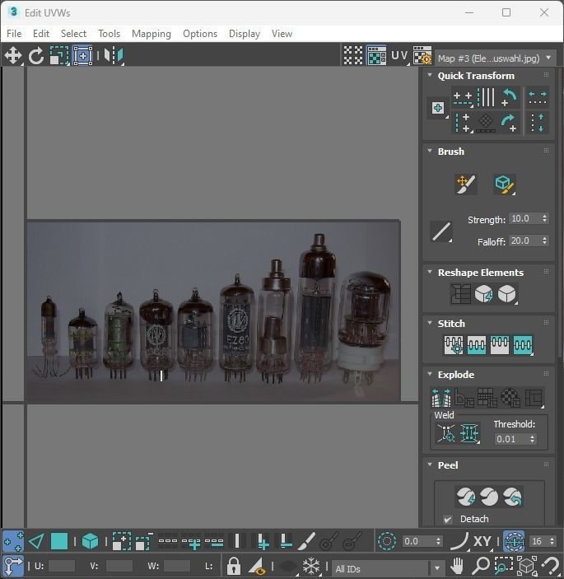Click Break icon in Explode
The width and height of the screenshot is (564, 579).
pyautogui.click(x=441, y=398)
